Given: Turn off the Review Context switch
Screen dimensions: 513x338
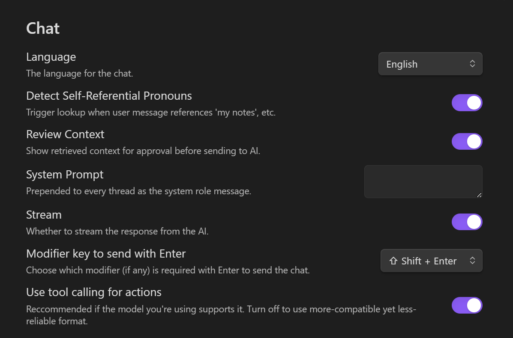Looking at the screenshot, I should [x=467, y=142].
